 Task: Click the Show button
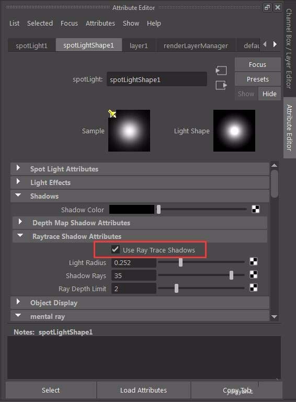(x=246, y=94)
